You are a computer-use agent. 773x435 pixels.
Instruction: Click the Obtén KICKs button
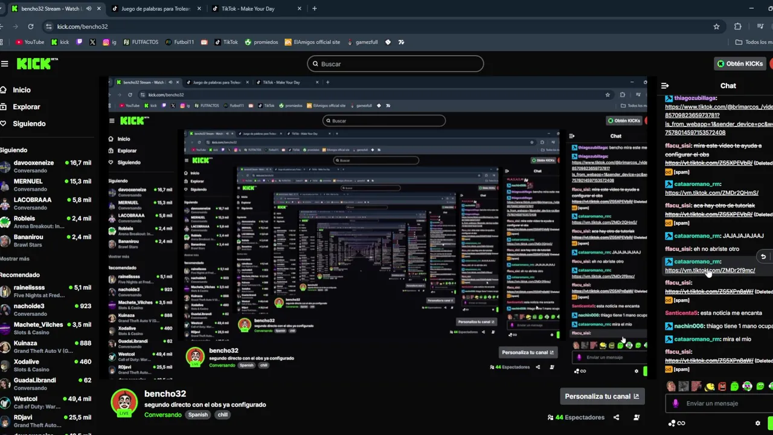pos(739,63)
